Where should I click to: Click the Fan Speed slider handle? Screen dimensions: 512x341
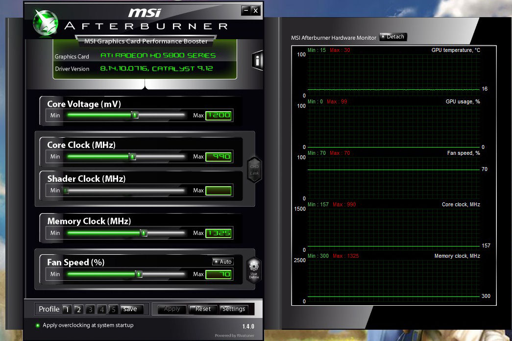click(x=139, y=274)
